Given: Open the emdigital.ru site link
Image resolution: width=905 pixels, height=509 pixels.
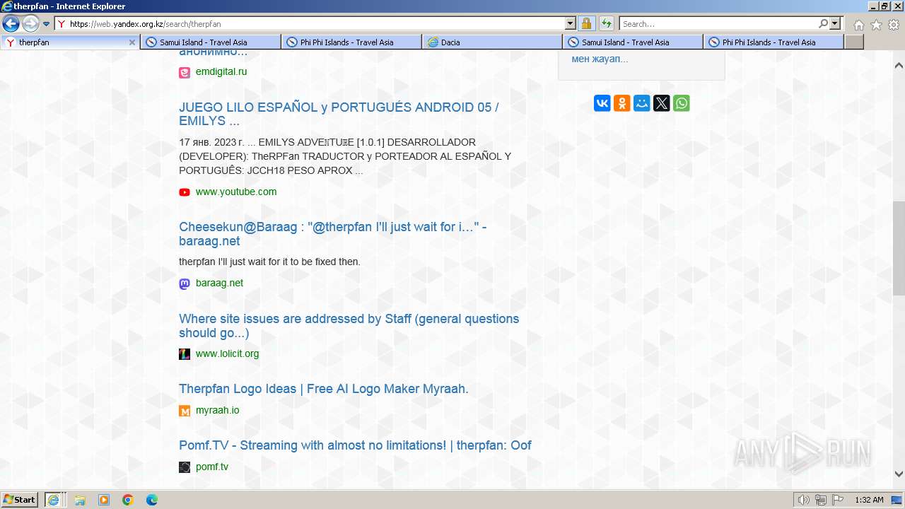Looking at the screenshot, I should (221, 71).
